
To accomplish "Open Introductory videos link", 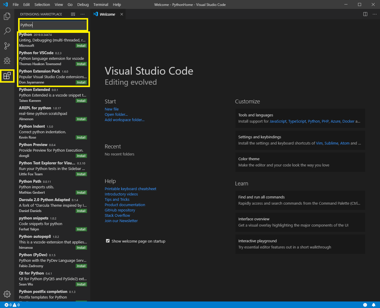I will click(x=121, y=194).
